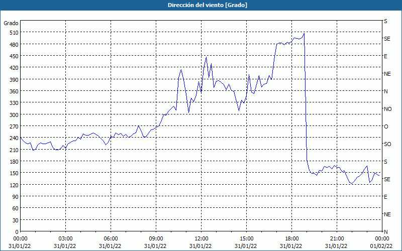Click the 15:00 time axis label
Image resolution: width=402 pixels, height=251 pixels.
246,239
